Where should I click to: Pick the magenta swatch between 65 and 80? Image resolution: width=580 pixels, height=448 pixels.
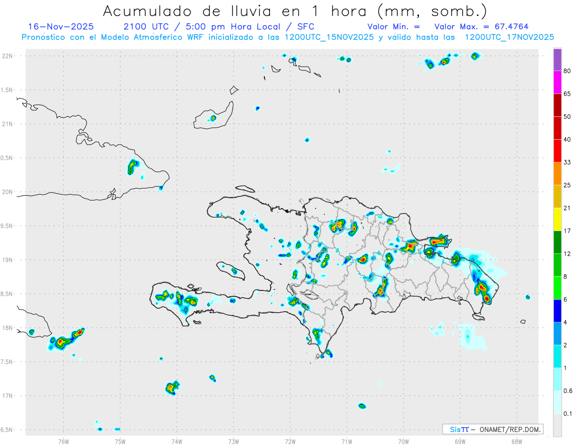click(557, 83)
